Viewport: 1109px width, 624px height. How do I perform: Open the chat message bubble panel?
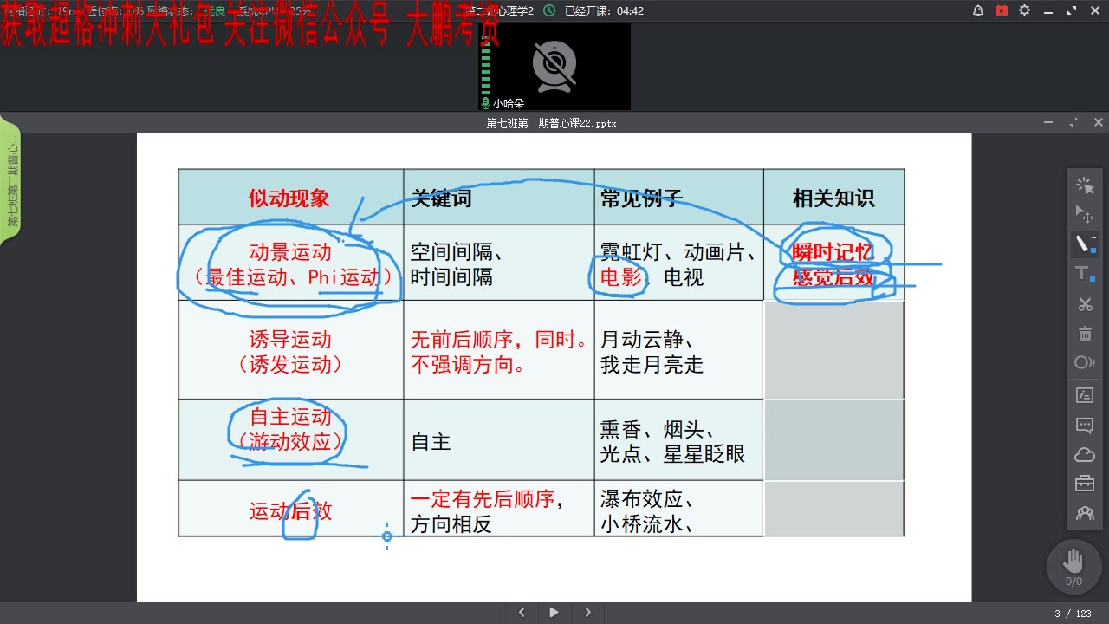1085,425
